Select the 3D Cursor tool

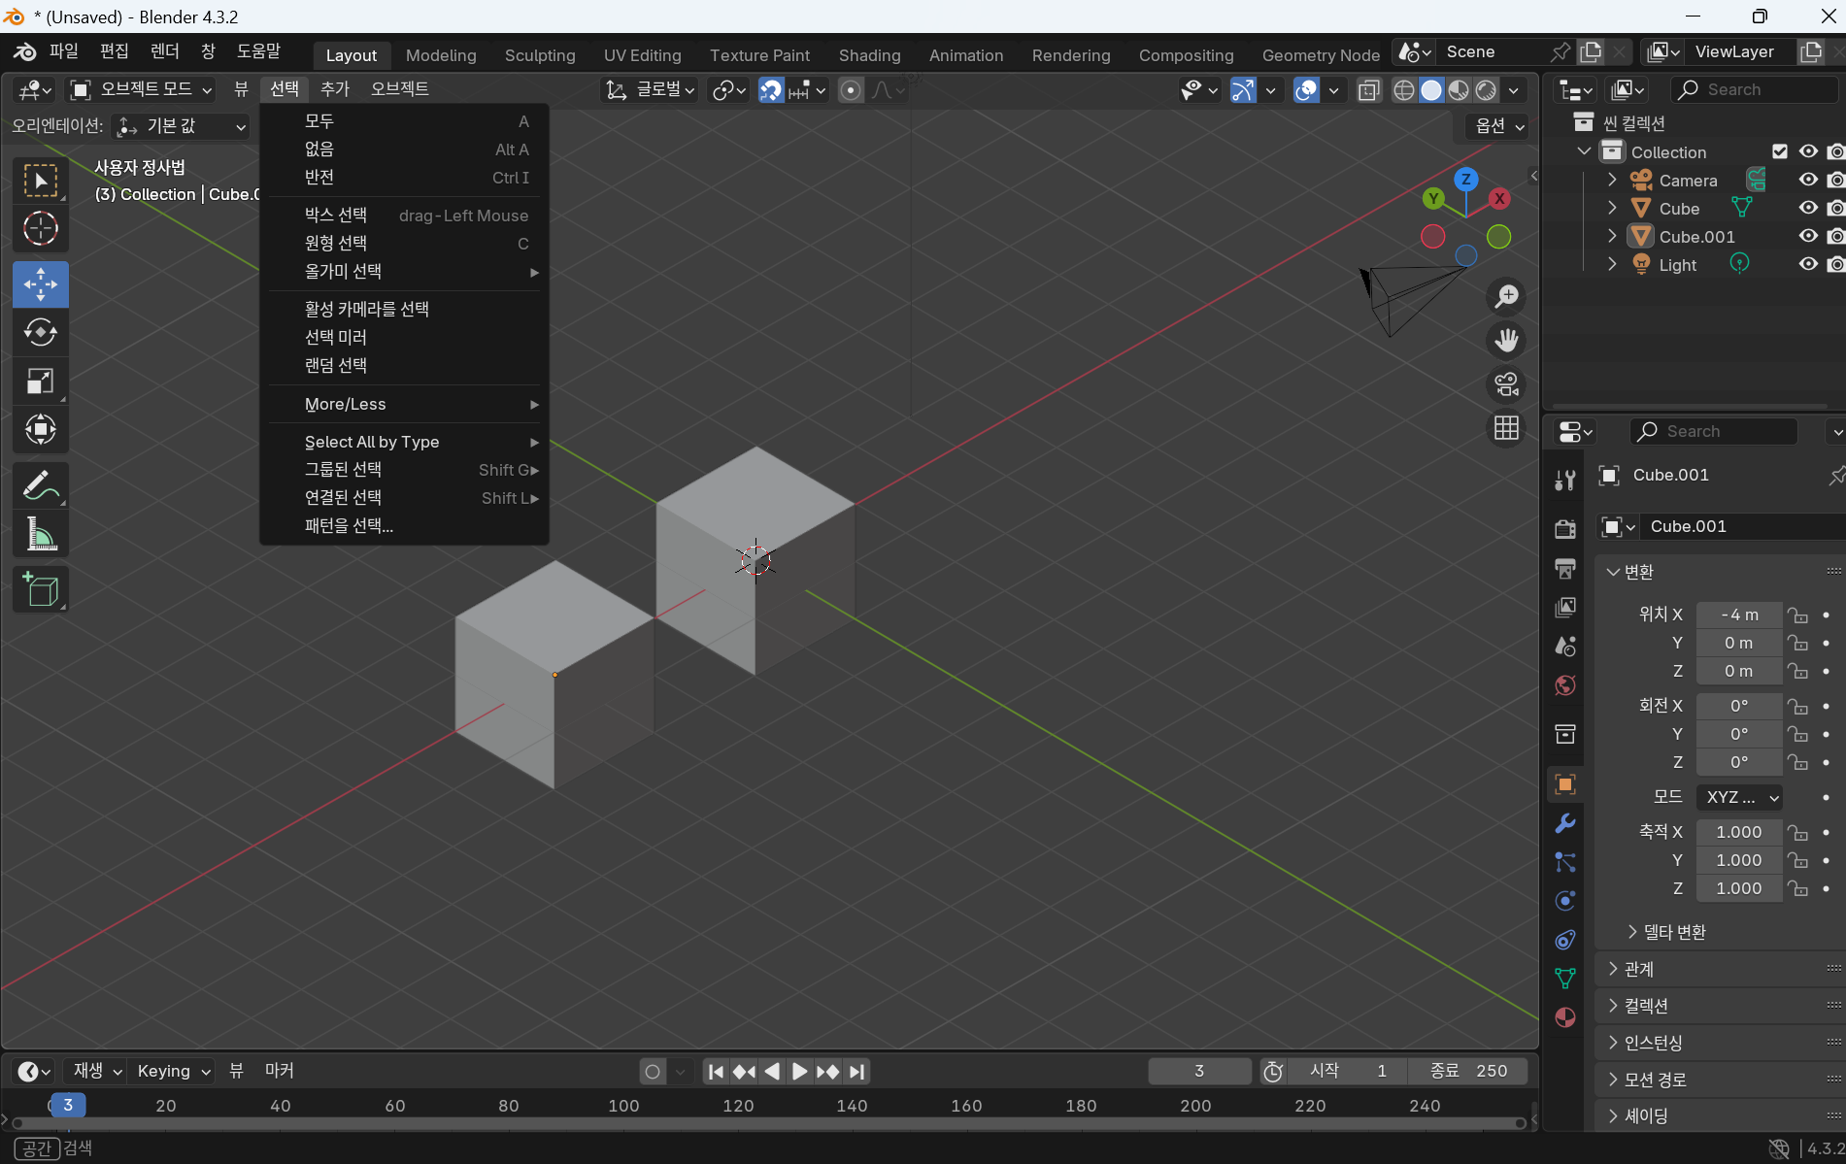(x=40, y=229)
